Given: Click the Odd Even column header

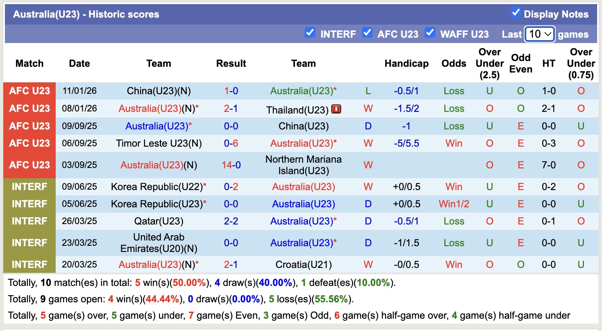Looking at the screenshot, I should coord(521,63).
